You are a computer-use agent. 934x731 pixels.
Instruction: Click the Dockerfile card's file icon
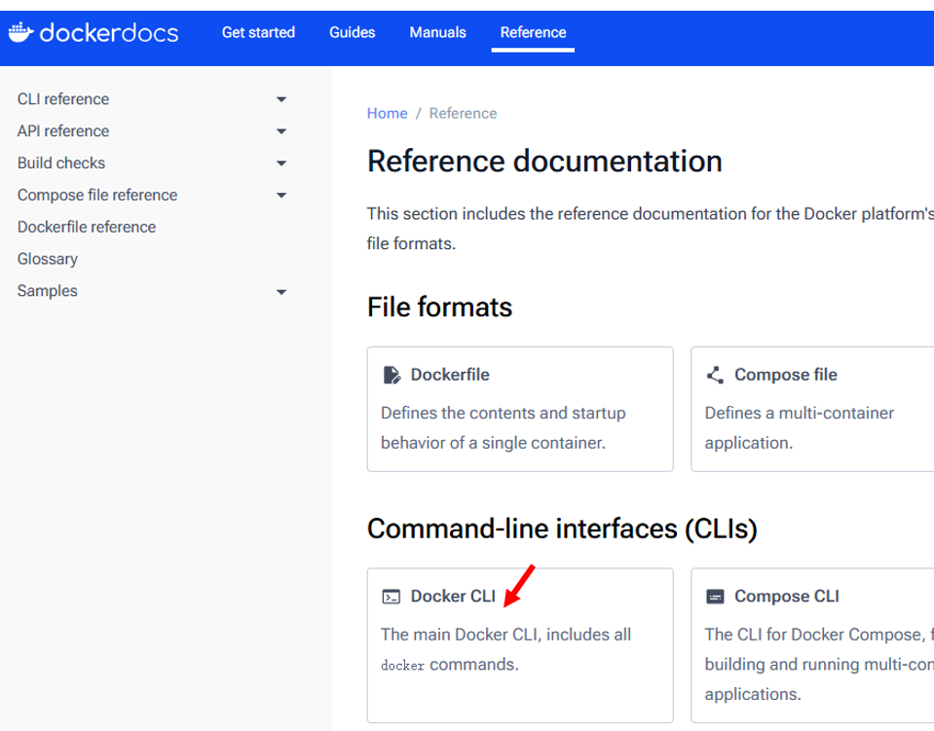pos(392,375)
